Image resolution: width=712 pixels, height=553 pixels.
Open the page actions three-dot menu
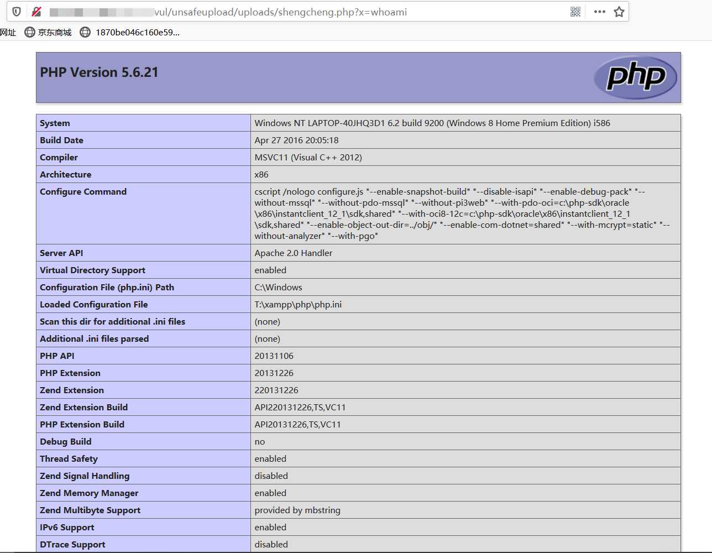click(x=600, y=12)
